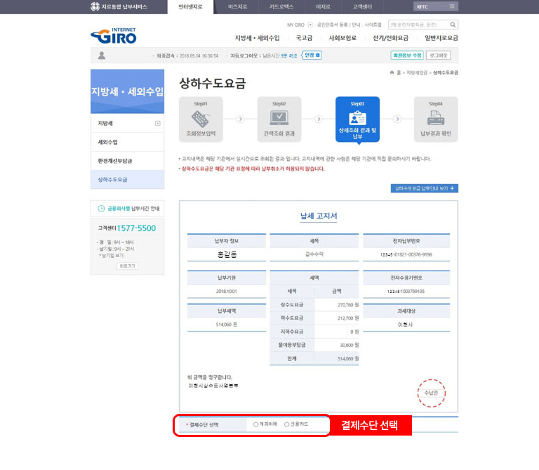Click the 로그아웃 button

pos(439,56)
